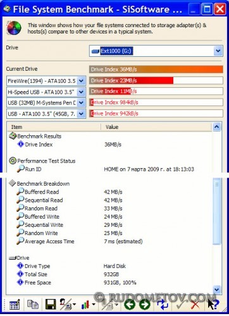Click the Run ID value starting "HOME on 7"
The width and height of the screenshot is (229, 316).
point(149,169)
